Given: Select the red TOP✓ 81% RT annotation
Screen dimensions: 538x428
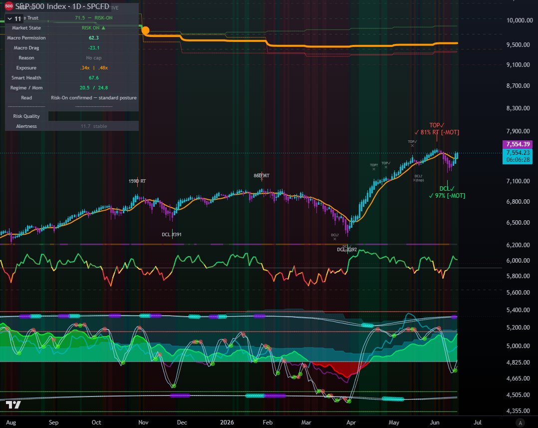Looking at the screenshot, I should pos(436,129).
